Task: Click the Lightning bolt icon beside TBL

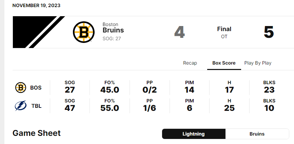Action: point(20,106)
